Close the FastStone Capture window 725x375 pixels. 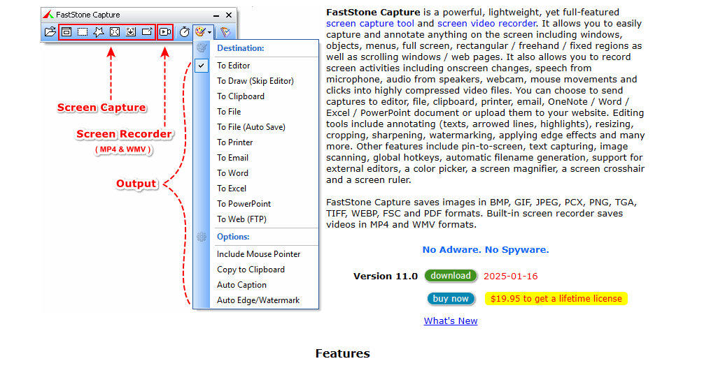point(229,15)
